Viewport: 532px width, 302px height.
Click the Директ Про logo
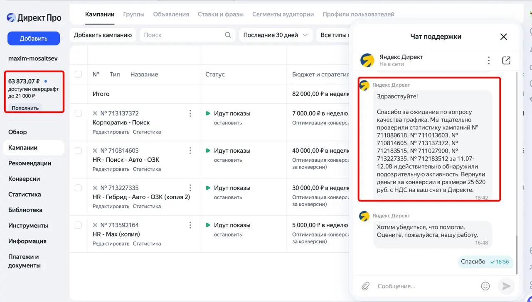[34, 17]
